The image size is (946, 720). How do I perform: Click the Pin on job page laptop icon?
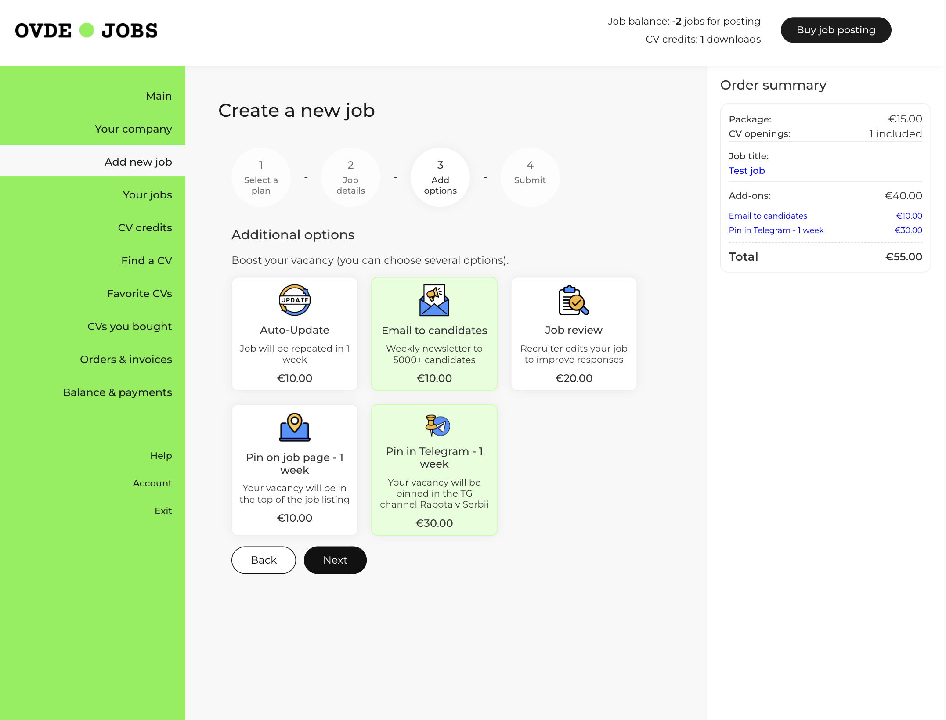(294, 427)
